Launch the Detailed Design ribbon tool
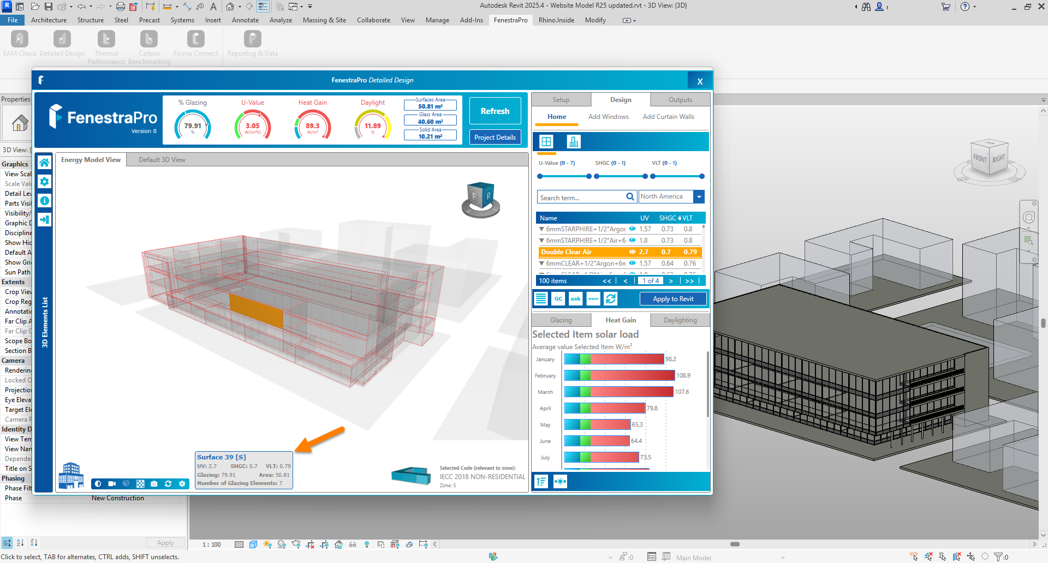Viewport: 1048px width, 563px height. tap(62, 44)
